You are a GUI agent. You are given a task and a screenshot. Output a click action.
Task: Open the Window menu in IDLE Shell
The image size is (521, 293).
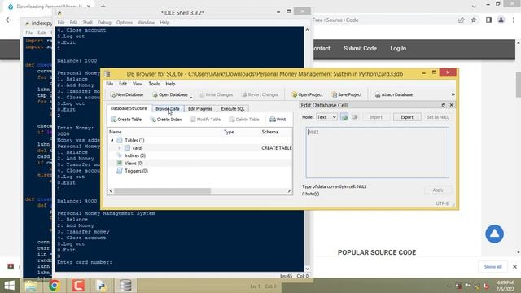[x=147, y=23]
